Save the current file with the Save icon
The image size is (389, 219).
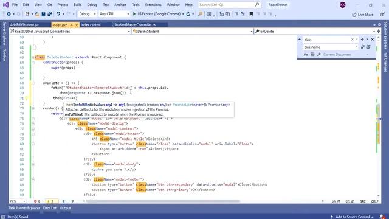[43, 14]
